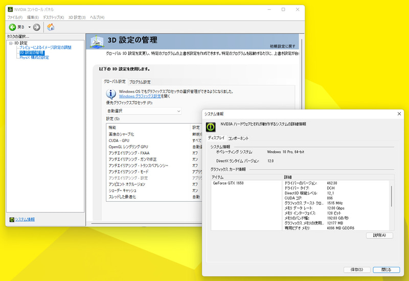This screenshot has height=281, width=409.
Task: Select the アンチエイリアシング - ガンマ修正 row
Action: pyautogui.click(x=154, y=159)
